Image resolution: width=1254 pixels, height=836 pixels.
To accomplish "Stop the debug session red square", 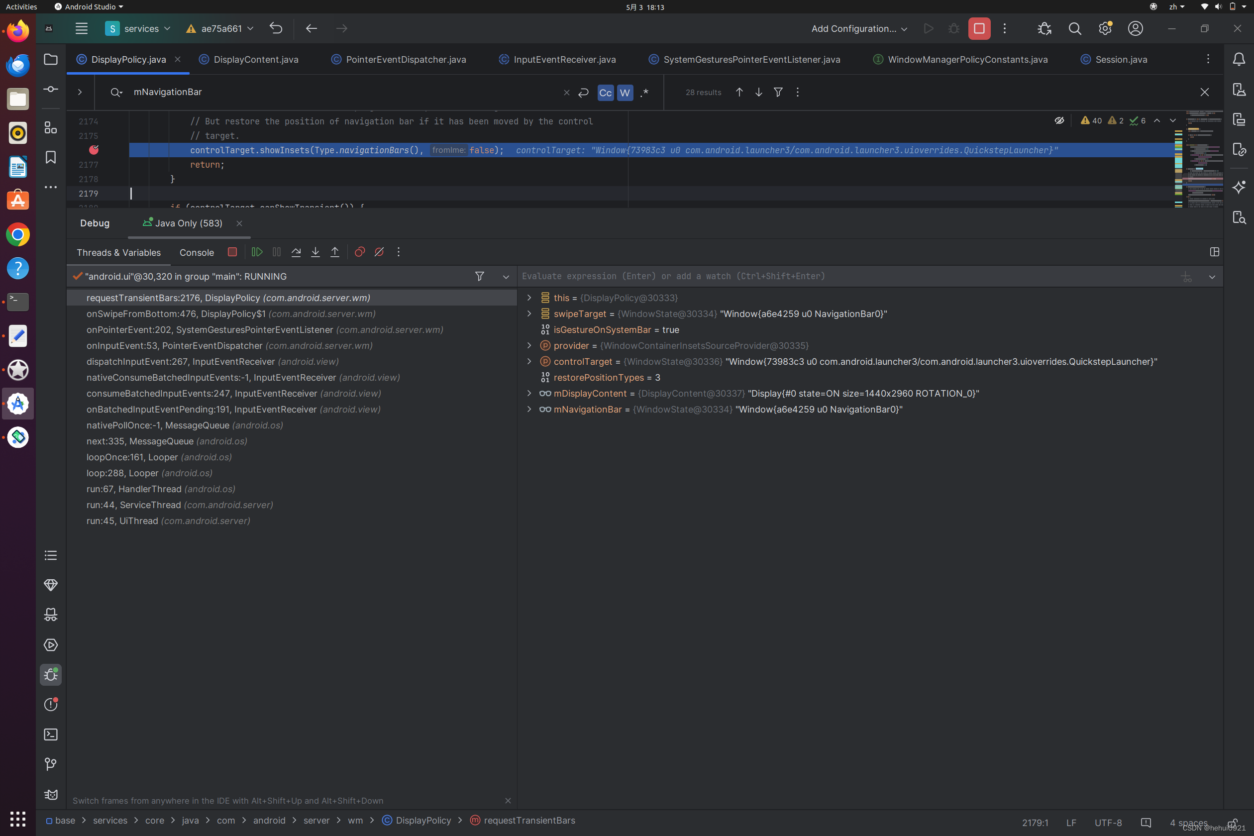I will point(232,252).
